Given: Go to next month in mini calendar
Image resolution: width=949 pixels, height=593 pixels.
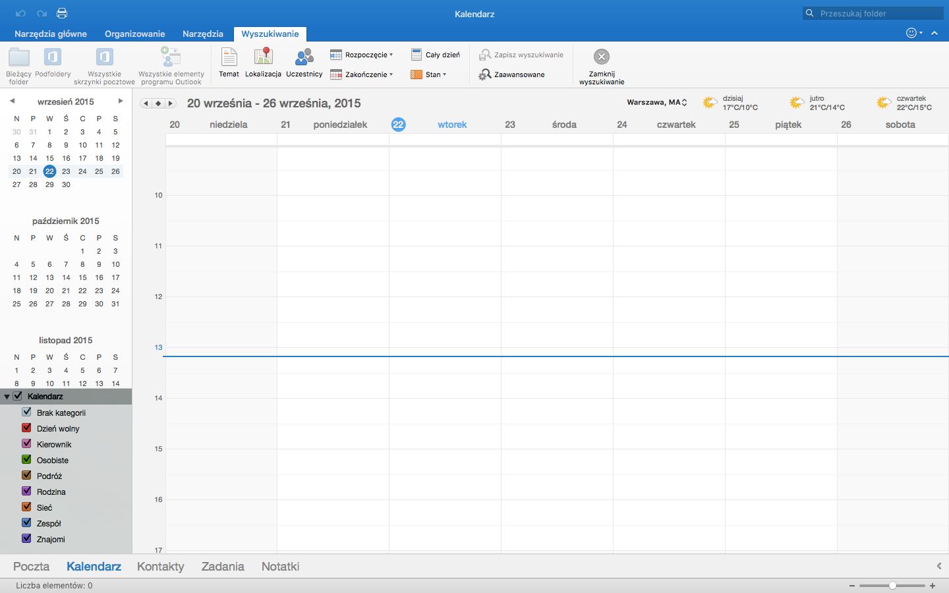Looking at the screenshot, I should click(x=121, y=101).
